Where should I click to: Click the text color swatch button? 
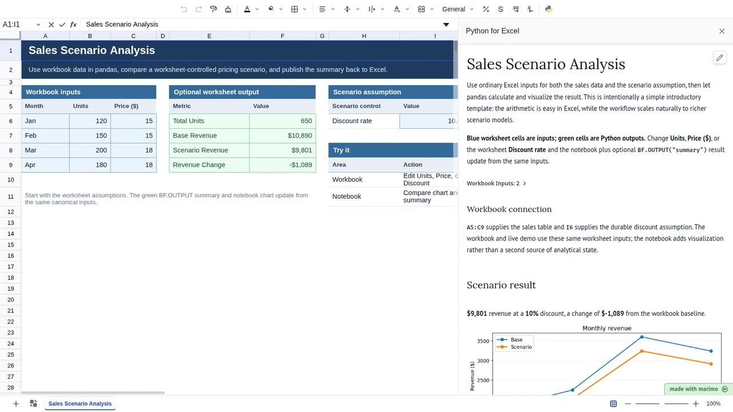[x=247, y=9]
